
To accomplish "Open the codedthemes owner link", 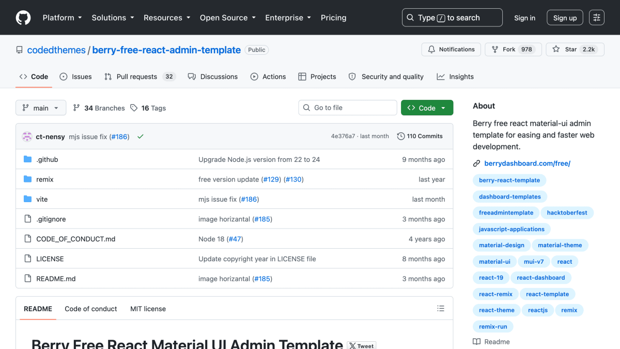I will point(56,50).
